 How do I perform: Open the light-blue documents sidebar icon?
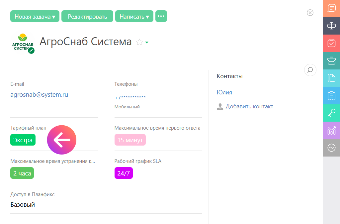[331, 78]
